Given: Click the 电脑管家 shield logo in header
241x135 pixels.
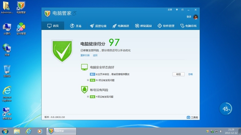Looking at the screenshot, I should 47,13.
